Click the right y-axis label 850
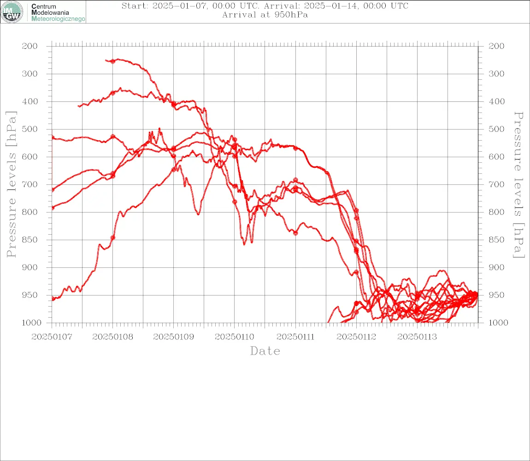Image resolution: width=530 pixels, height=461 pixels. (496, 240)
